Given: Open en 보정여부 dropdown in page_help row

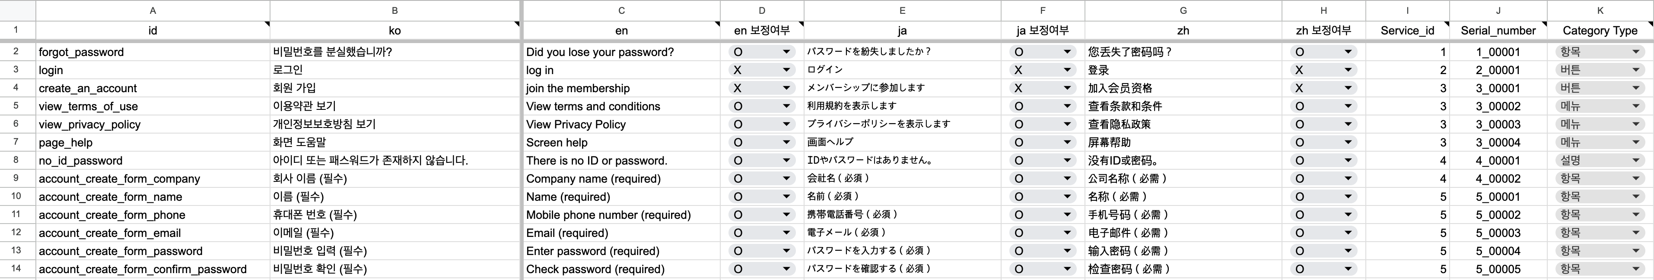Looking at the screenshot, I should pyautogui.click(x=761, y=142).
